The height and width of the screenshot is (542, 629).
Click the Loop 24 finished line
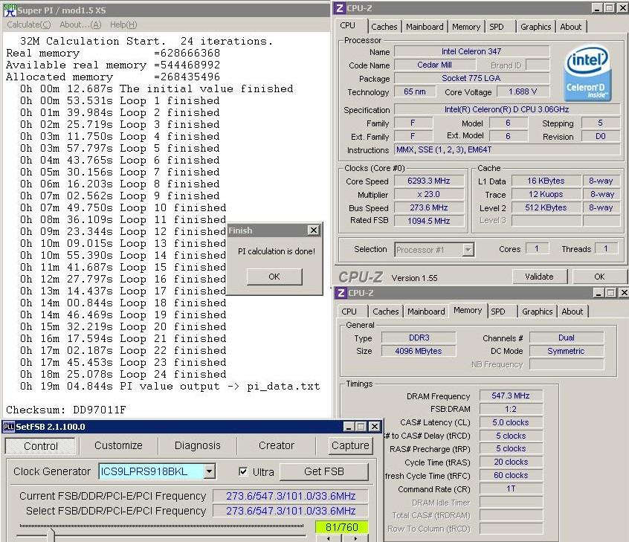[x=123, y=374]
